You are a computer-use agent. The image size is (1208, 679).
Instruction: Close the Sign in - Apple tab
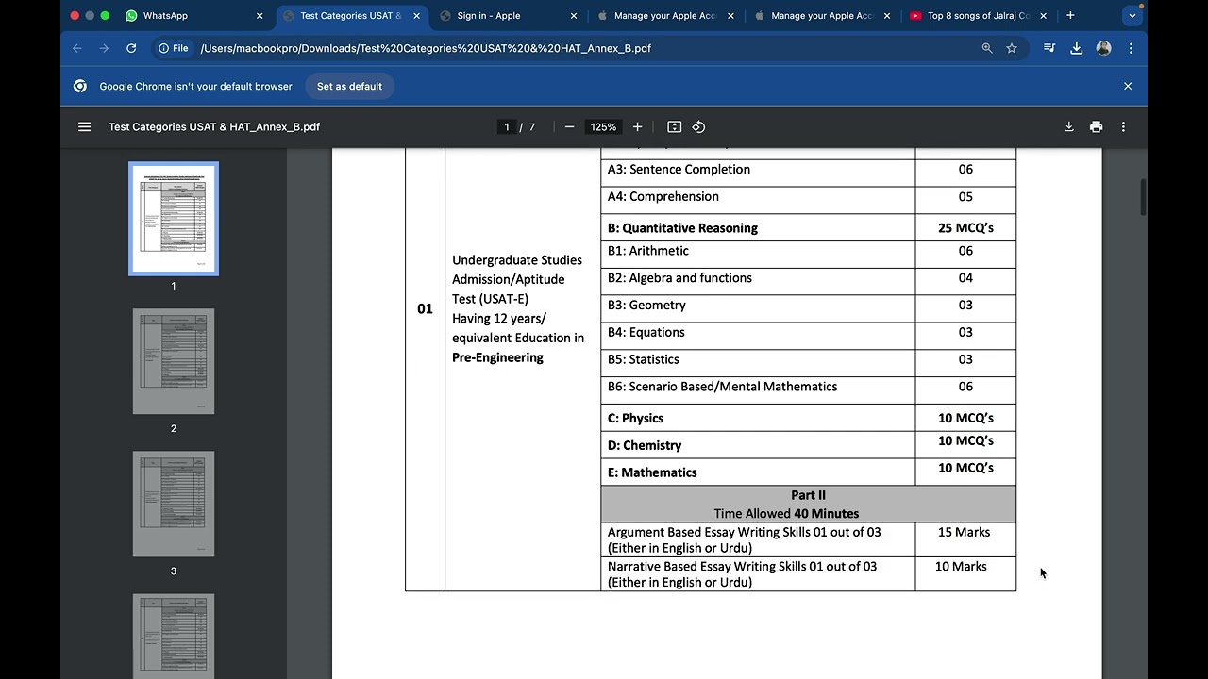pyautogui.click(x=573, y=16)
